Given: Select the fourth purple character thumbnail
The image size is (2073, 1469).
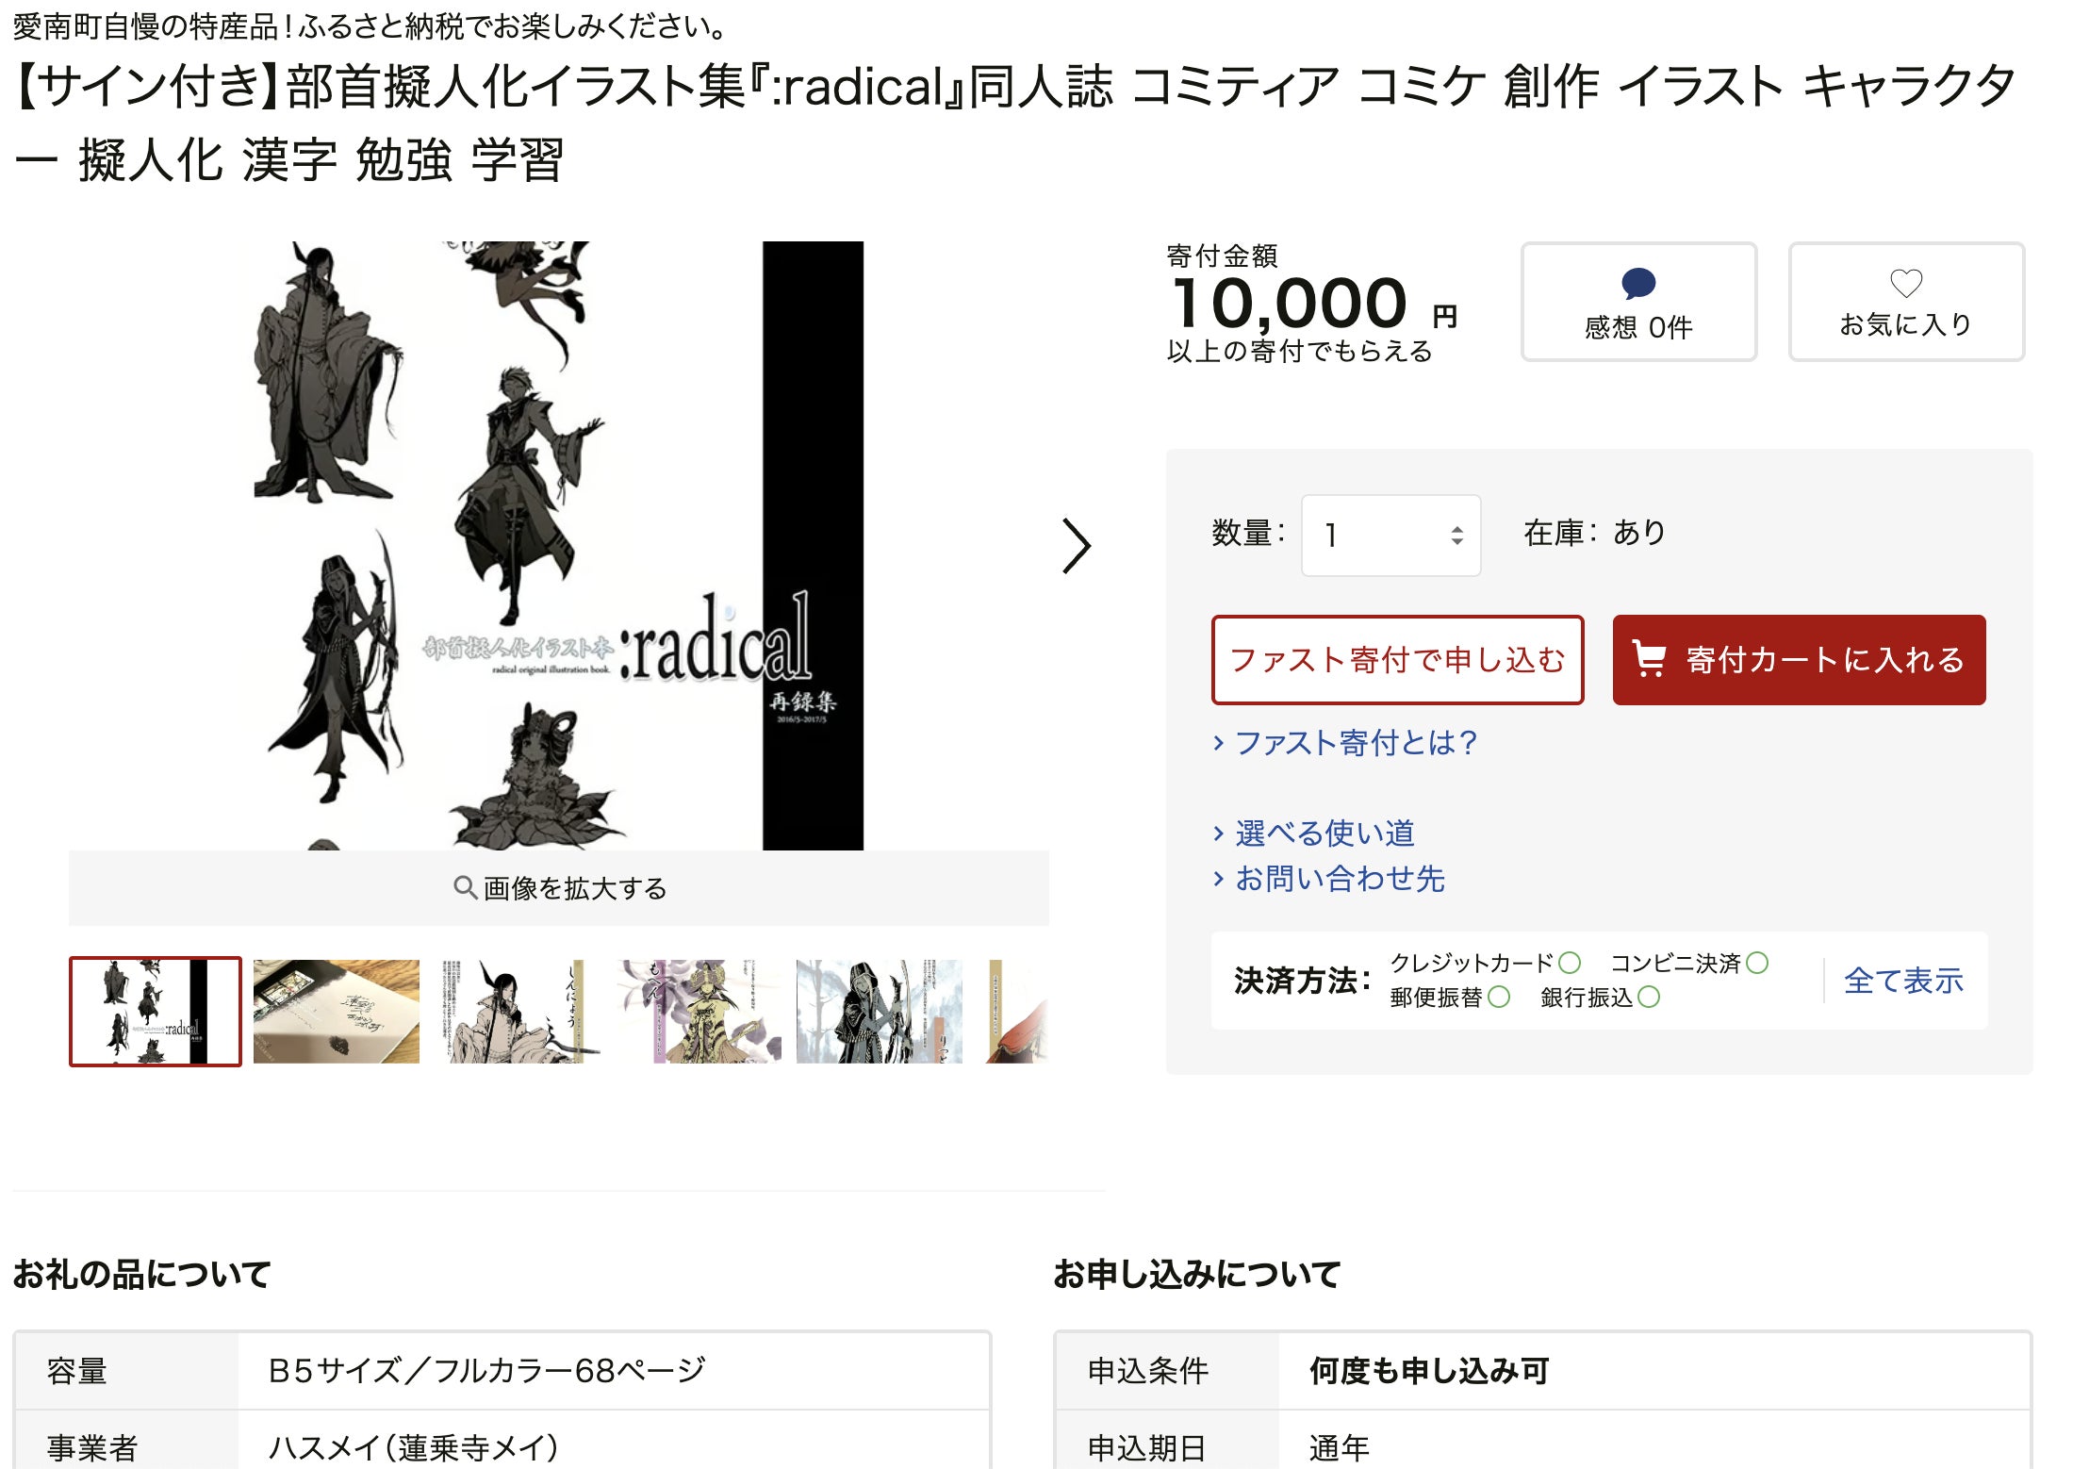Looking at the screenshot, I should [x=699, y=1012].
